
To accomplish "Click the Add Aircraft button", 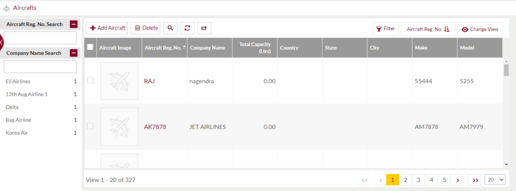I will click(x=107, y=28).
